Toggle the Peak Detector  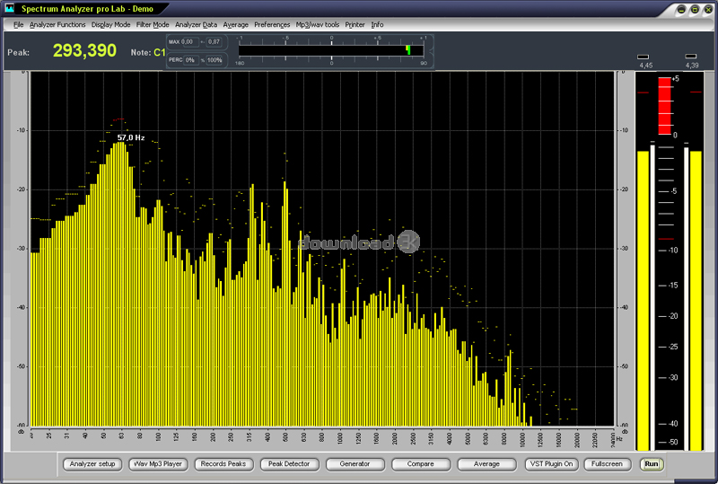(x=290, y=464)
